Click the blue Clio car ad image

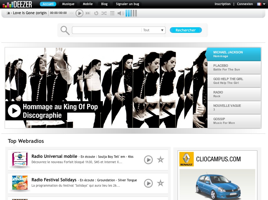point(218,186)
